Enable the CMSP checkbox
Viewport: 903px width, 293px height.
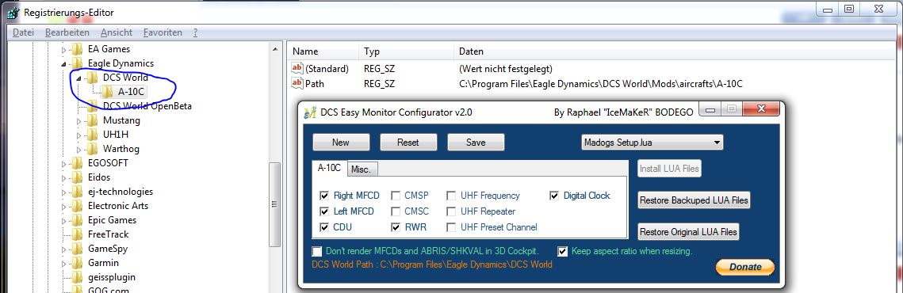[x=396, y=196]
